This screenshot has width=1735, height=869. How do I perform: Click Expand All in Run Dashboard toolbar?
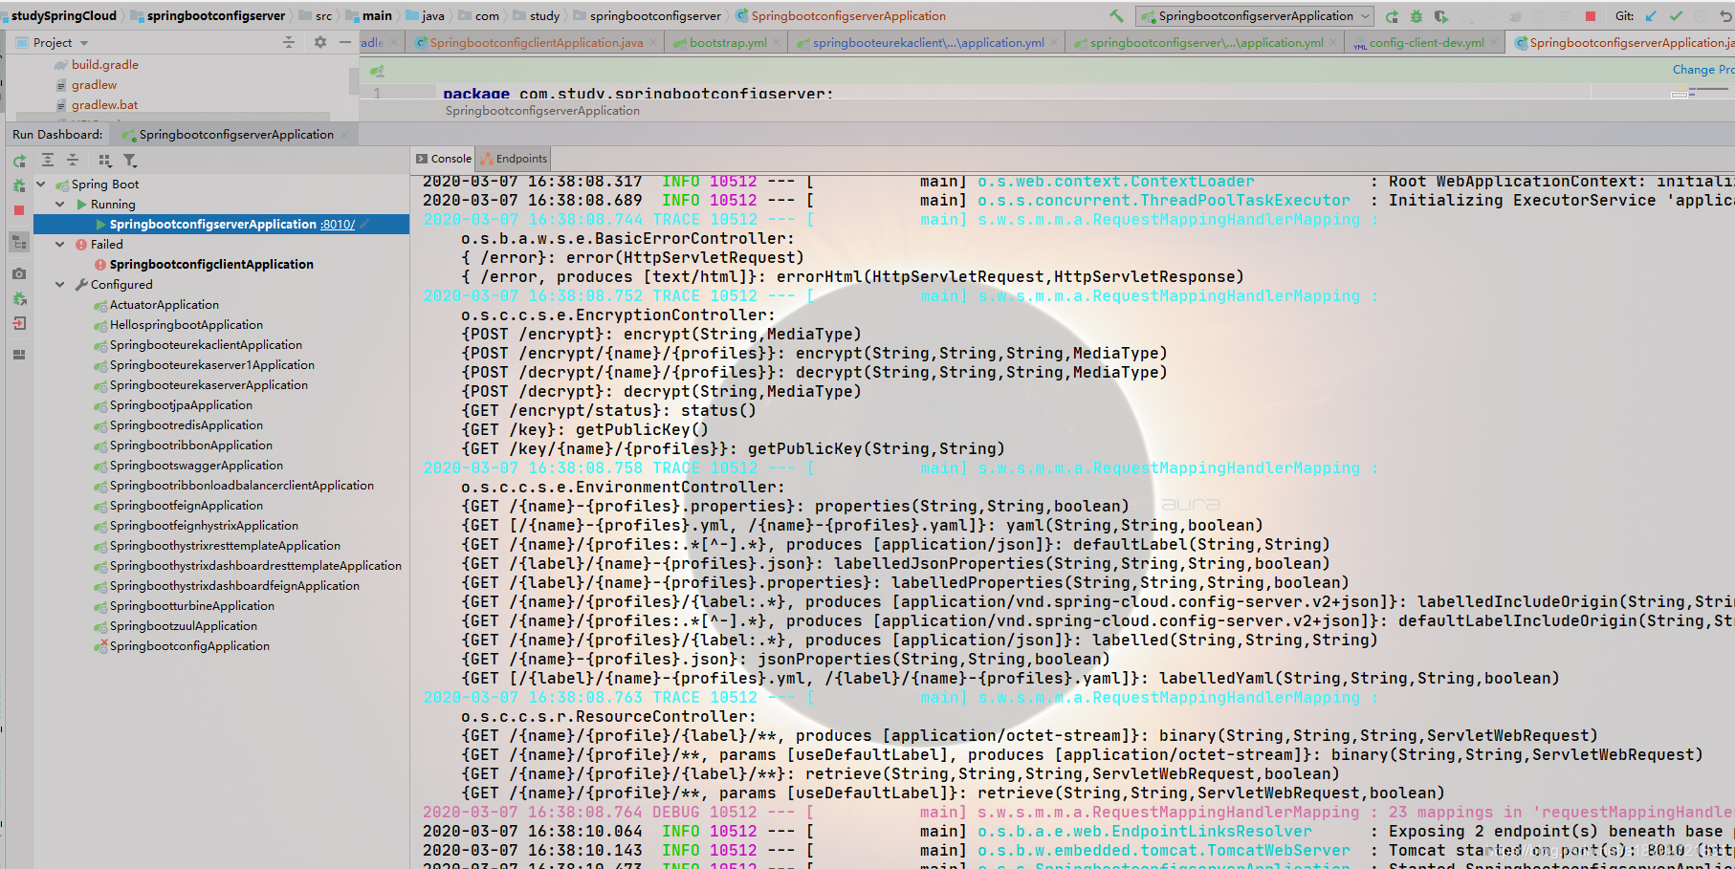click(47, 161)
